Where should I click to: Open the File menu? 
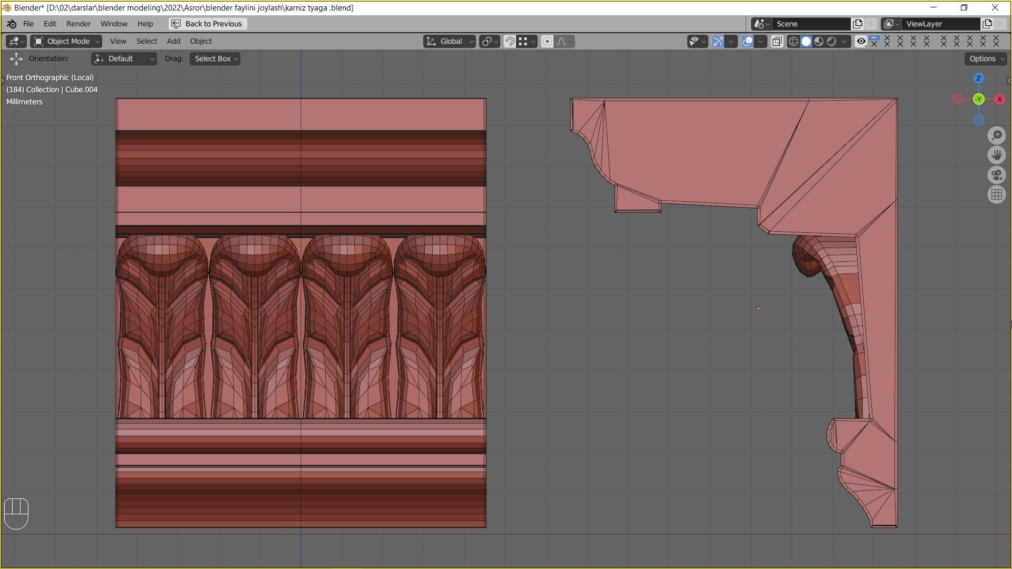pyautogui.click(x=28, y=24)
